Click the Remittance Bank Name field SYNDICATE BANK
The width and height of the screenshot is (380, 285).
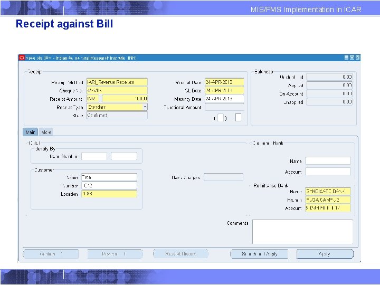[x=328, y=191]
